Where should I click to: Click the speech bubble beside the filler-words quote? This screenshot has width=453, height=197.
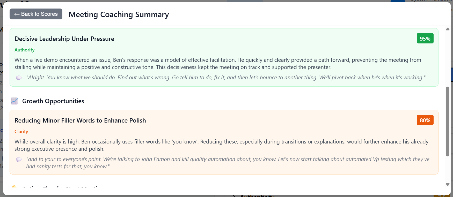(x=19, y=160)
